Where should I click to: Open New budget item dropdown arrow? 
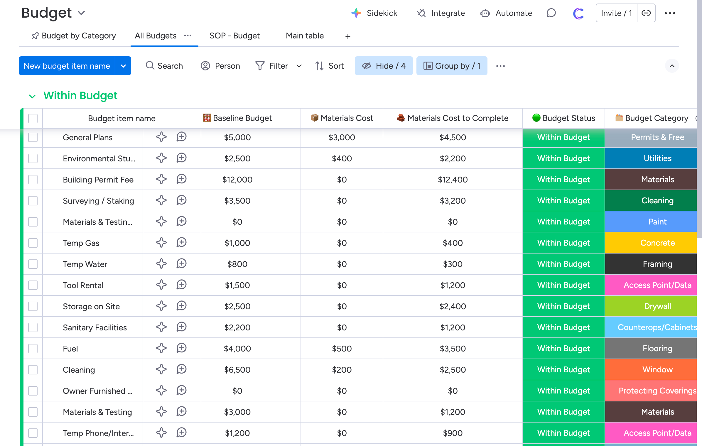coord(123,66)
